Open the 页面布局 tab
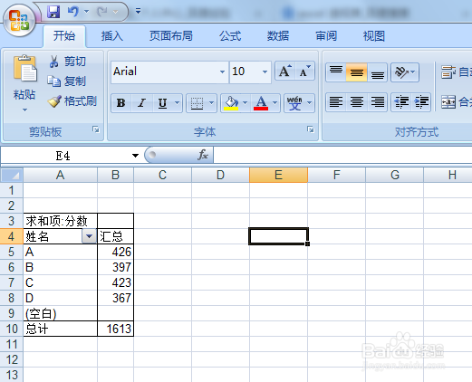This screenshot has width=472, height=382. pos(171,36)
